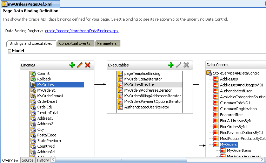Click the PostalCode attribute binding icon
The height and width of the screenshot is (163, 266).
click(x=33, y=135)
